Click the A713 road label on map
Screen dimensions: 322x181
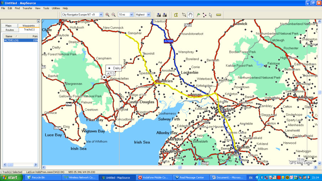(111, 73)
